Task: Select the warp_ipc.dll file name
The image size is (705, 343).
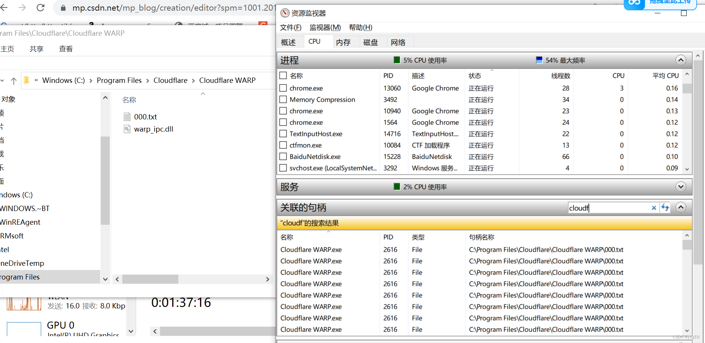Action: tap(154, 129)
